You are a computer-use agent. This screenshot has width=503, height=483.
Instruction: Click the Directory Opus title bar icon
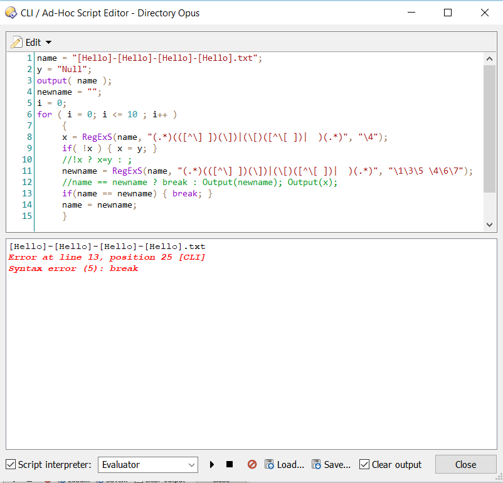11,13
